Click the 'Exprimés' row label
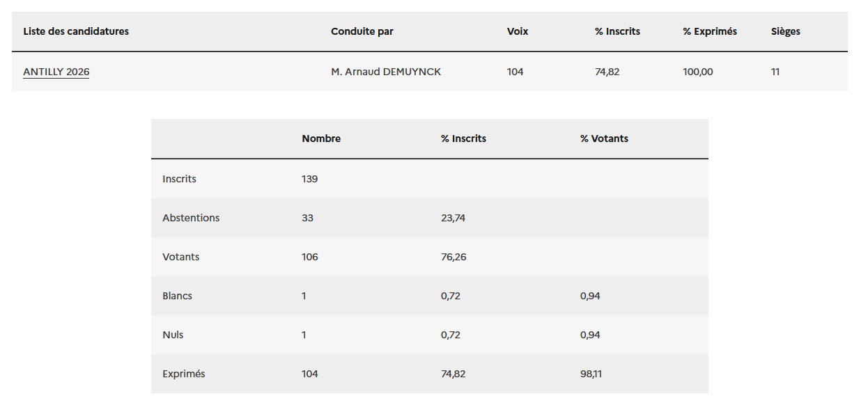This screenshot has width=861, height=410. pos(184,374)
